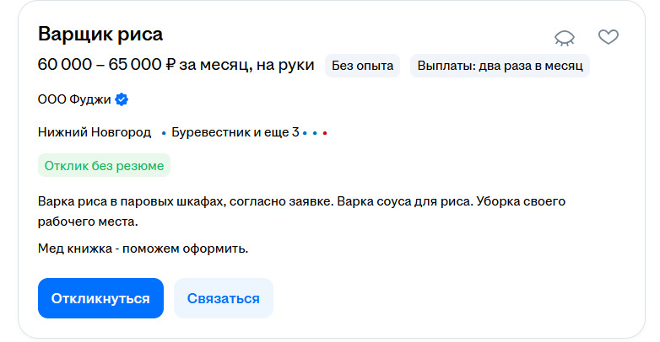
Task: Expand the "Буревестник и еще 3" metro list
Action: click(235, 132)
